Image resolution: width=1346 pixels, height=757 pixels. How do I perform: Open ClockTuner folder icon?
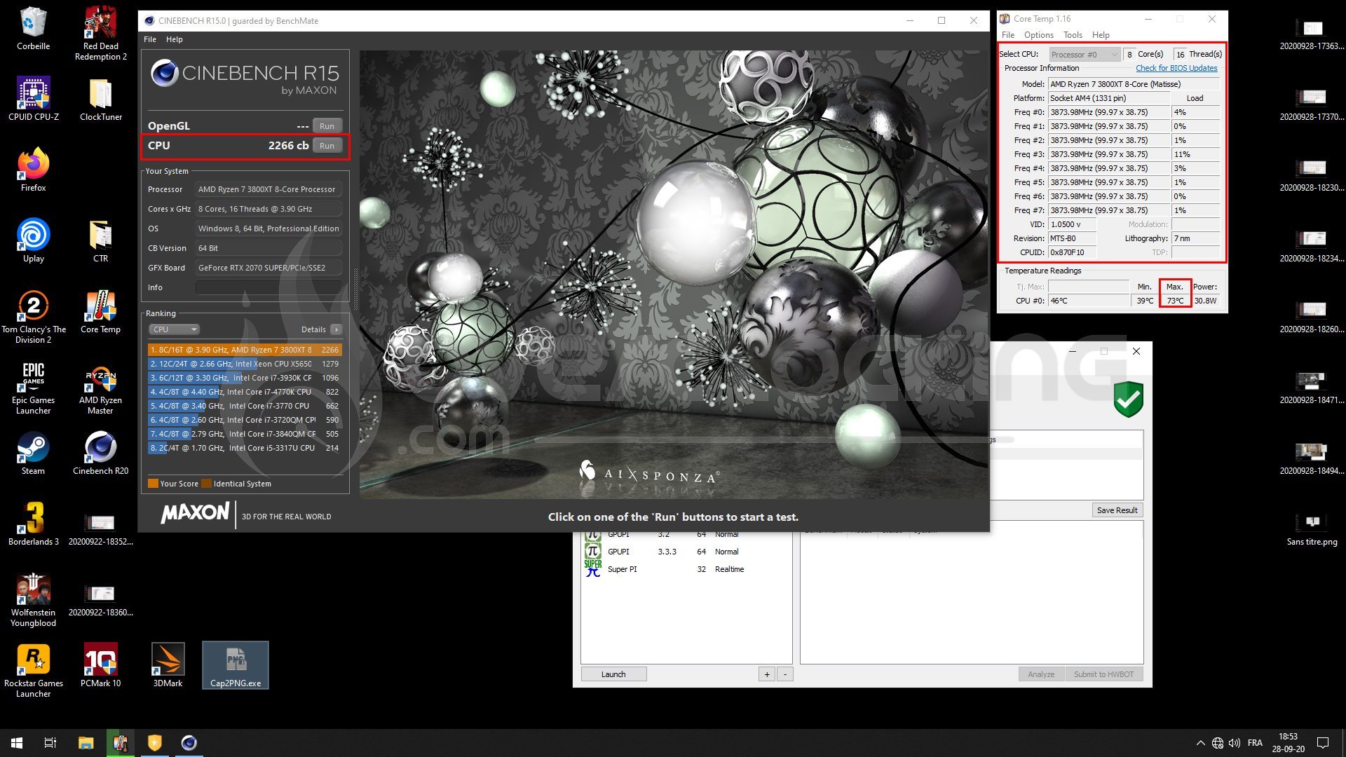pos(101,99)
